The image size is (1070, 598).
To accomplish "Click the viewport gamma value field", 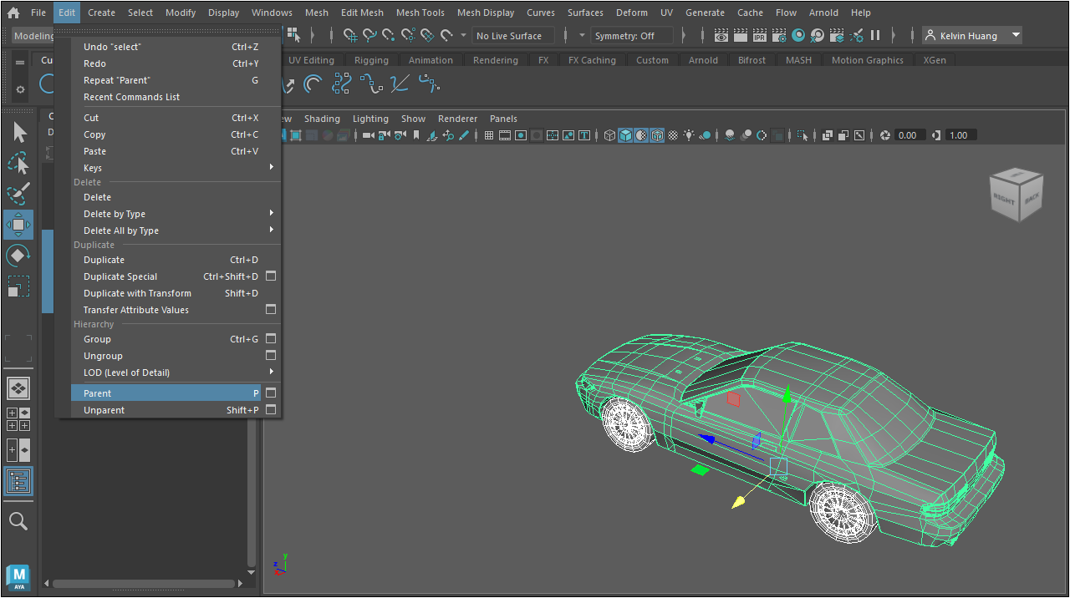I will click(x=959, y=135).
